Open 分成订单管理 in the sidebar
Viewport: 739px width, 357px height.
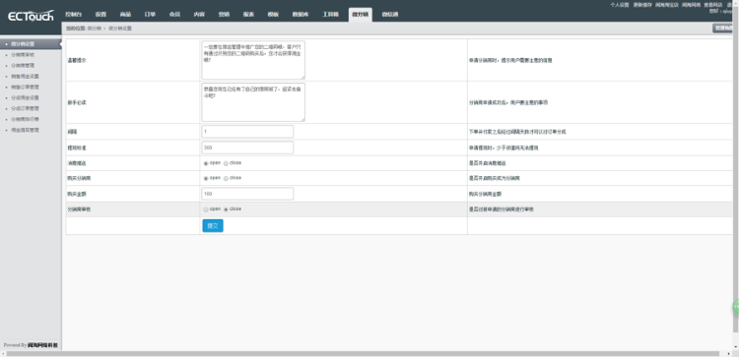tap(25, 108)
